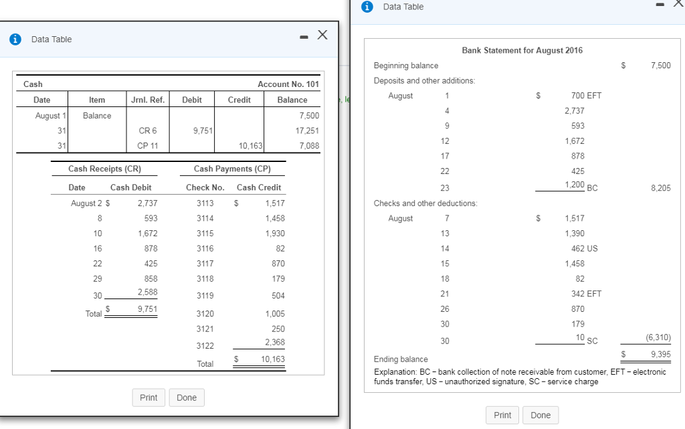This screenshot has height=429, width=685.
Task: Minimize the left Data Table window
Action: tap(304, 36)
